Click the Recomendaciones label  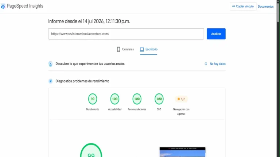click(137, 109)
